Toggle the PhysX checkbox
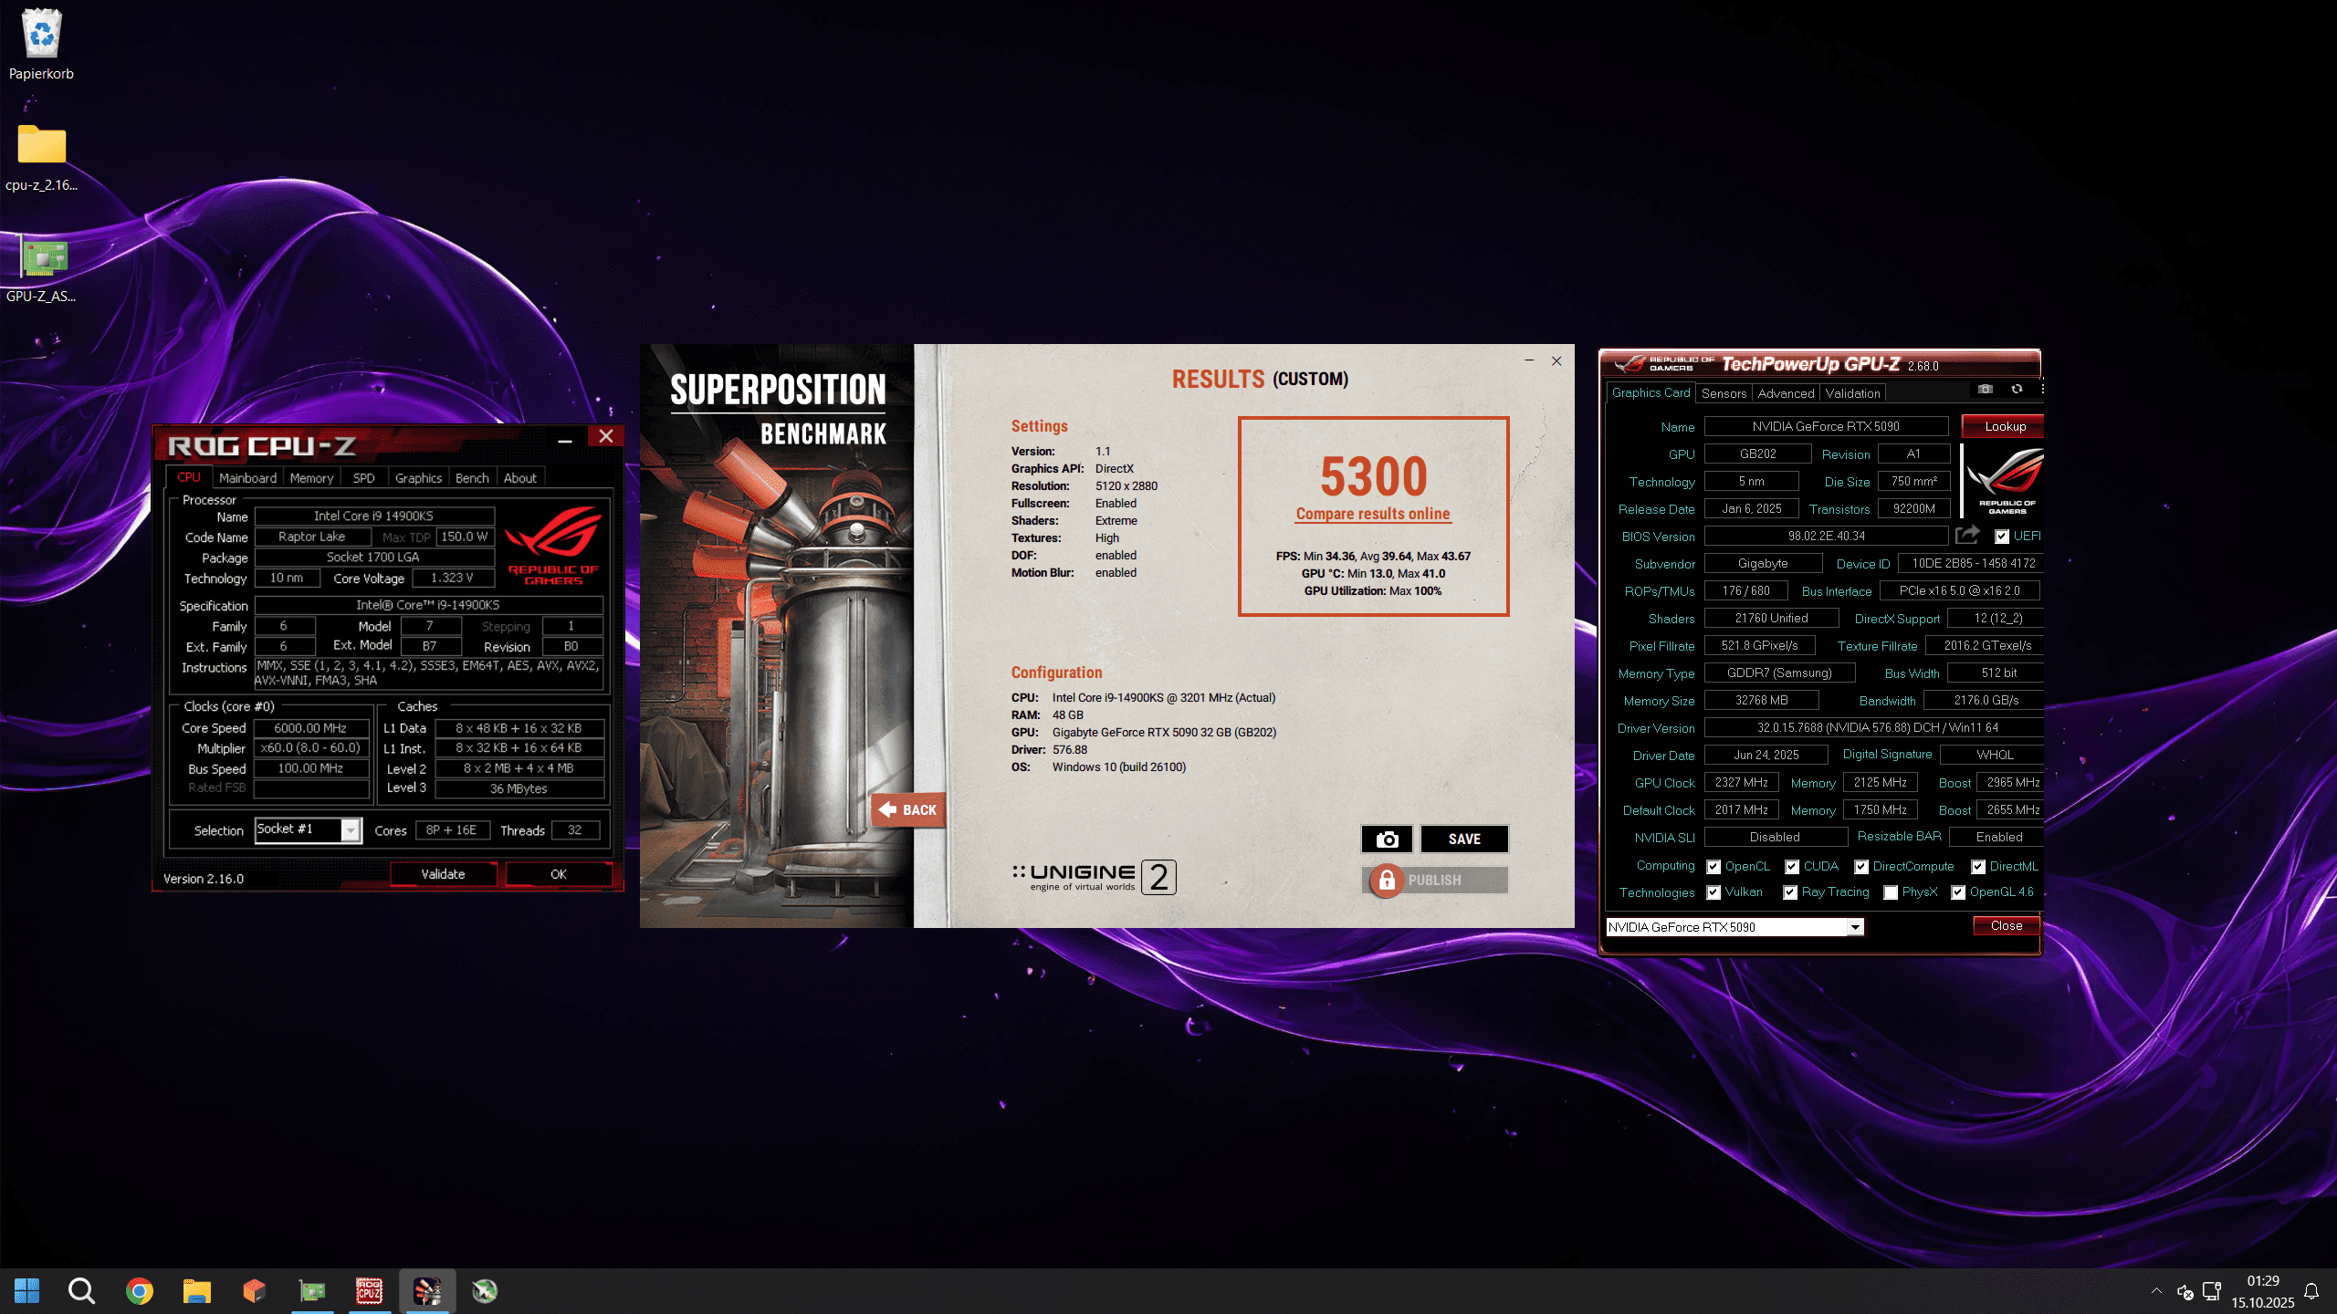The width and height of the screenshot is (2337, 1314). click(1891, 892)
